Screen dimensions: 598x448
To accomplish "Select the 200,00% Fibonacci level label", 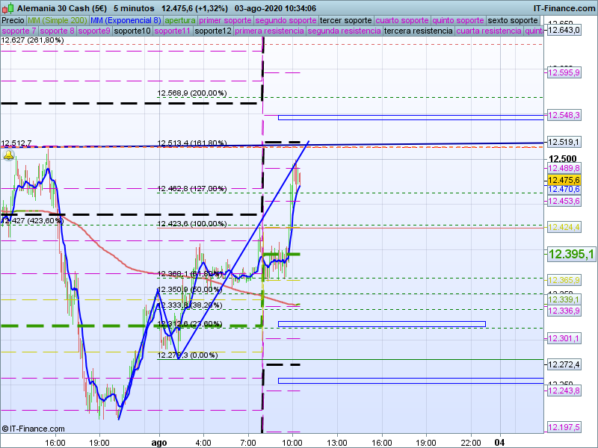I will 191,93.
